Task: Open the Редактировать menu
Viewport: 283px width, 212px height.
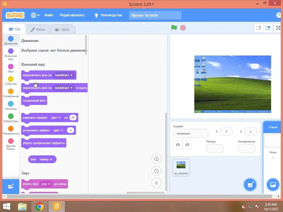Action: (x=72, y=15)
